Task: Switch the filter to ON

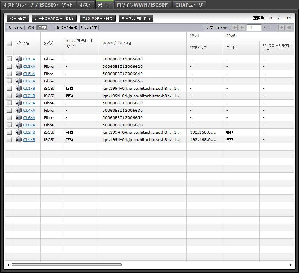Action: (31, 27)
